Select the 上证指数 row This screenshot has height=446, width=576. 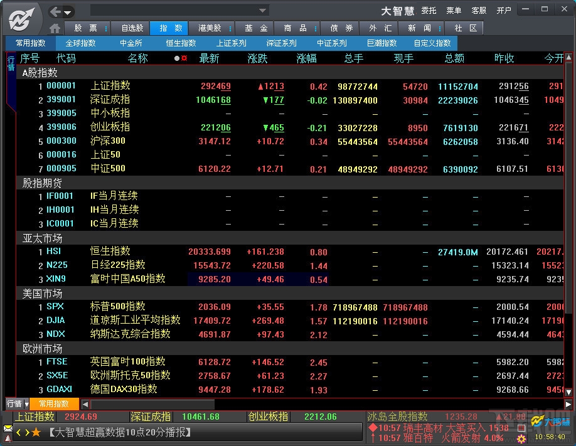290,86
